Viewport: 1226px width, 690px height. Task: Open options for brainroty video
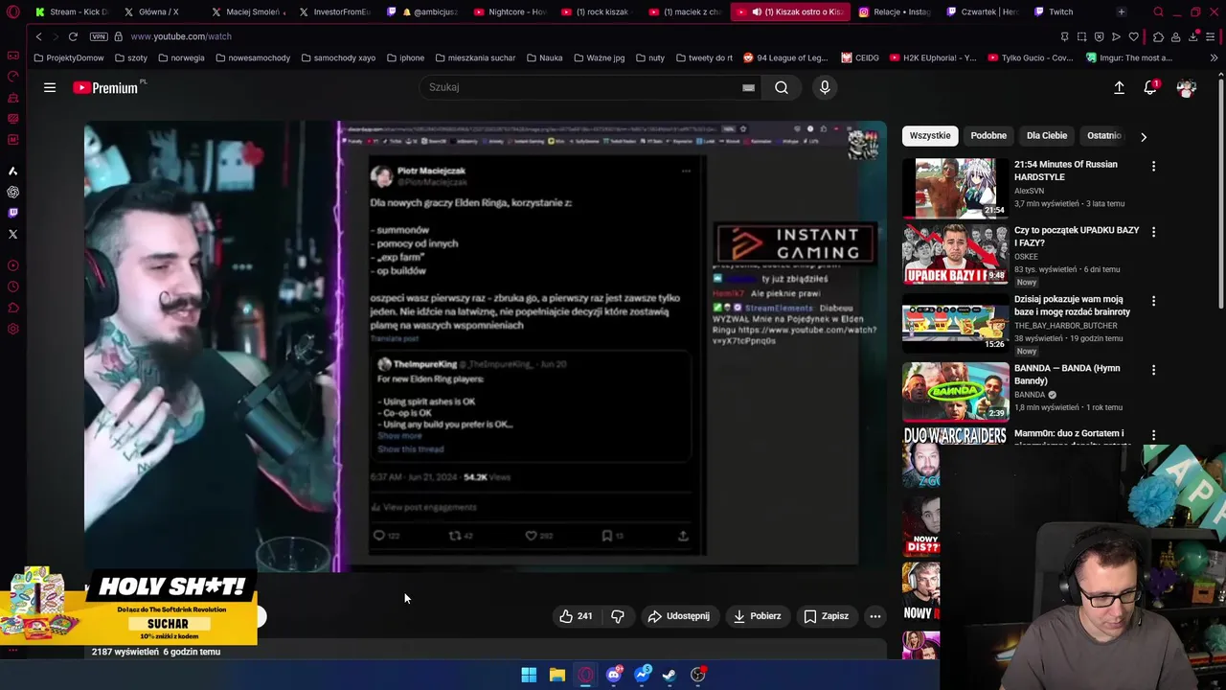coord(1153,301)
